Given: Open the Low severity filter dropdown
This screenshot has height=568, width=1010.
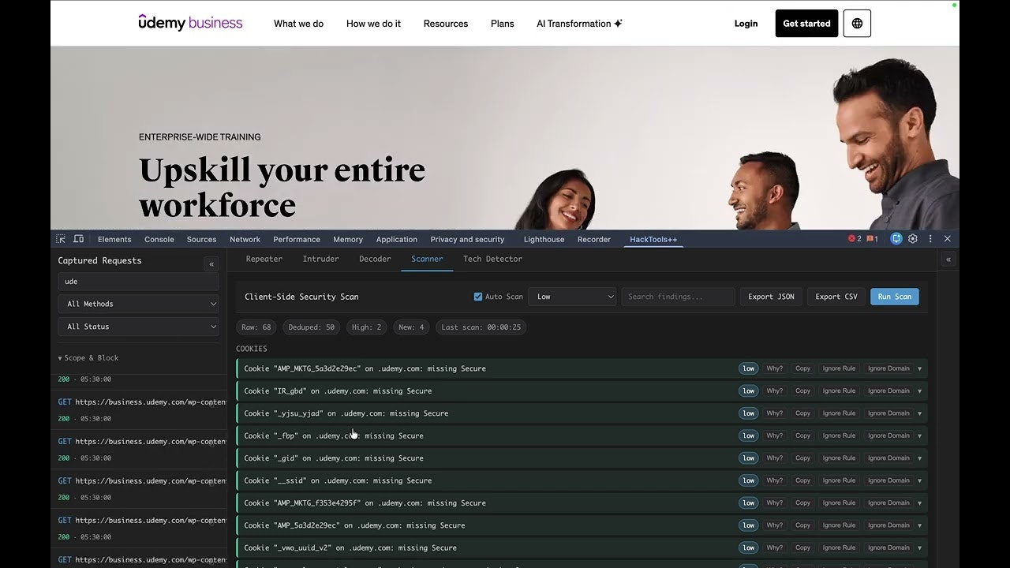Looking at the screenshot, I should (x=573, y=296).
